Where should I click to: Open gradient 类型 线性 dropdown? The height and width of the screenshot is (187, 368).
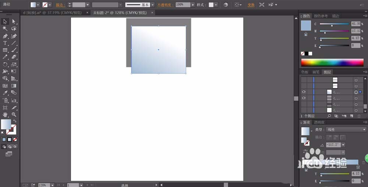(x=346, y=130)
